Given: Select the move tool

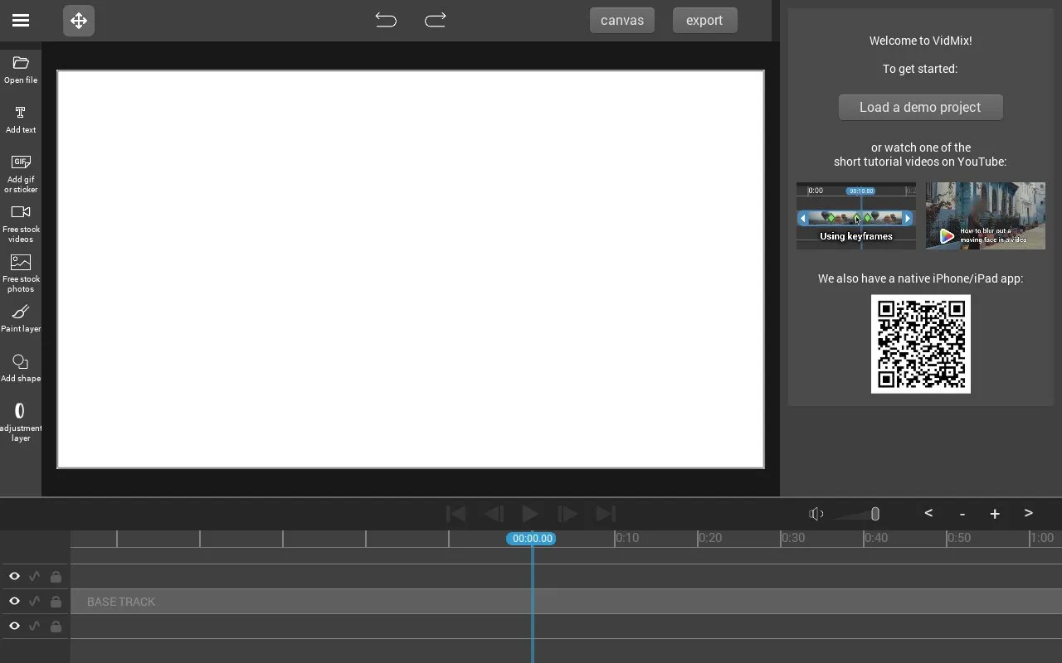Looking at the screenshot, I should pos(79,21).
